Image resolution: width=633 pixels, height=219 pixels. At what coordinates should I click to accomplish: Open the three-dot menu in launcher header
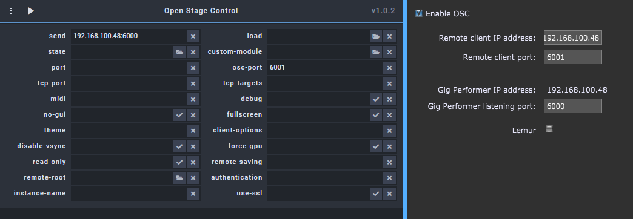(x=10, y=11)
